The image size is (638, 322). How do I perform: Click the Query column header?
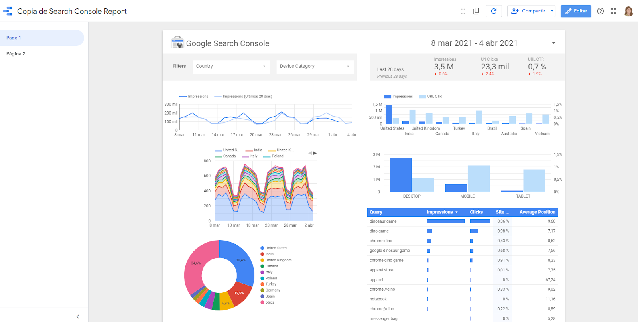(x=376, y=212)
